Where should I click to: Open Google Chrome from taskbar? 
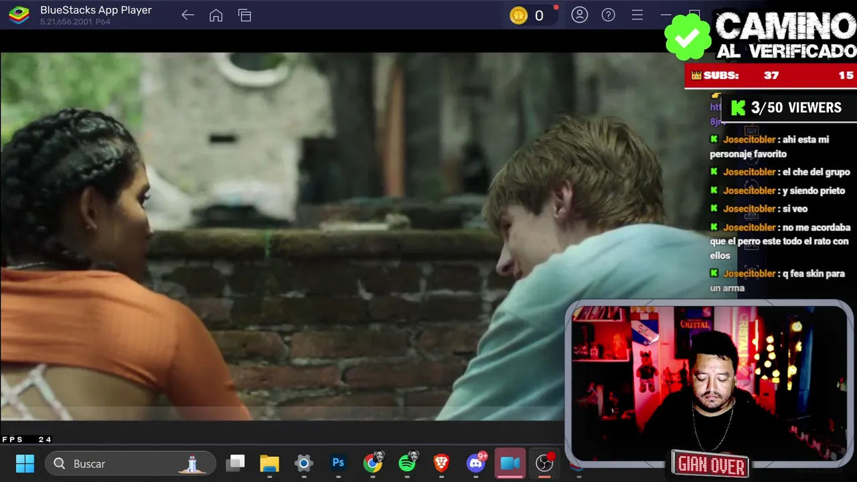373,463
